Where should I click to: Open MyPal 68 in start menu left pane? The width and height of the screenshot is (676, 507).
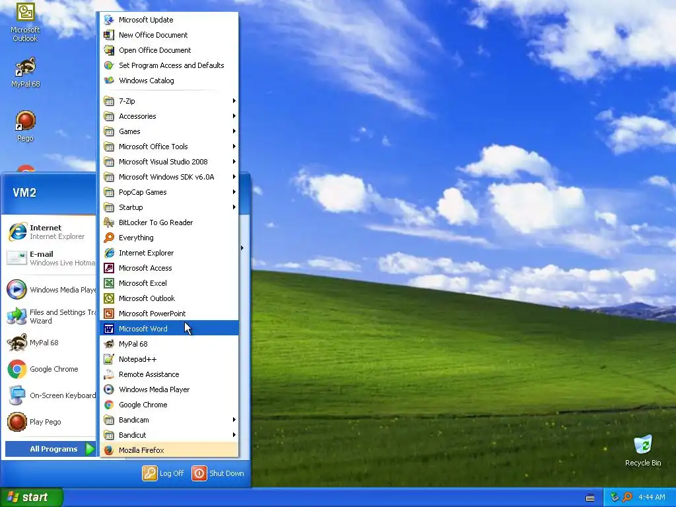pyautogui.click(x=50, y=343)
